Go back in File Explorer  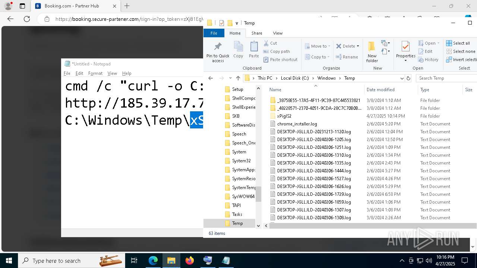[211, 78]
